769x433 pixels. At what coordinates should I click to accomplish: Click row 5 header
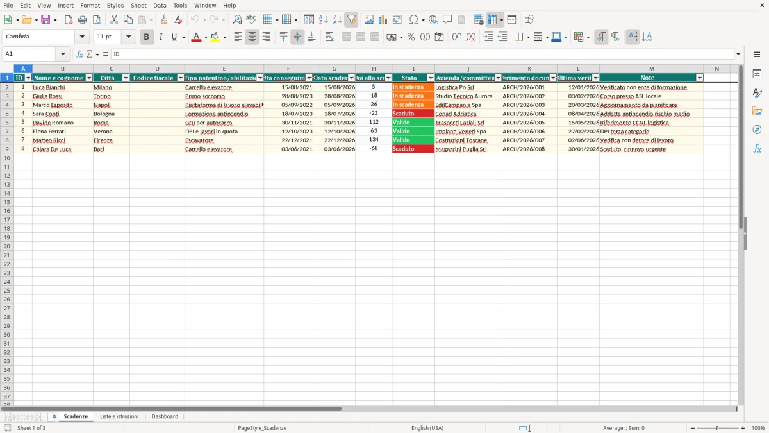[6, 114]
